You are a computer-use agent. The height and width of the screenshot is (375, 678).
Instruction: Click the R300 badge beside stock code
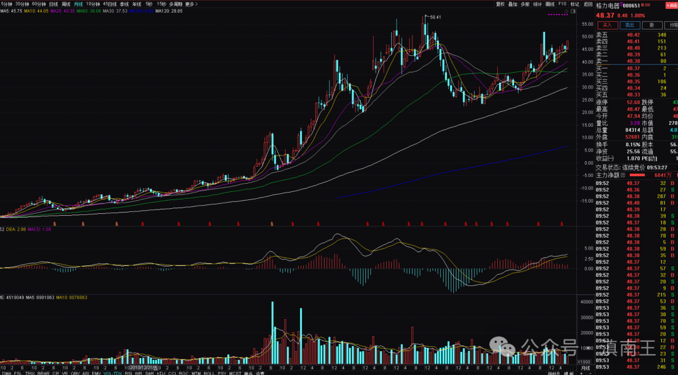[x=645, y=5]
